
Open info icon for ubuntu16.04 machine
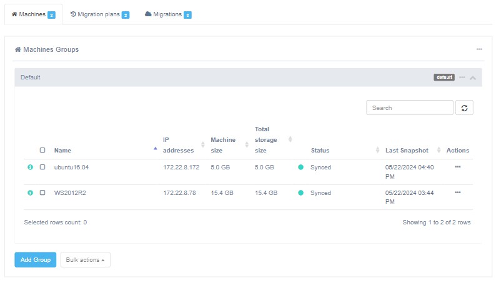pos(30,167)
